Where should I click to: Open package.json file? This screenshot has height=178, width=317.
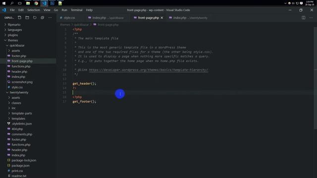20,166
